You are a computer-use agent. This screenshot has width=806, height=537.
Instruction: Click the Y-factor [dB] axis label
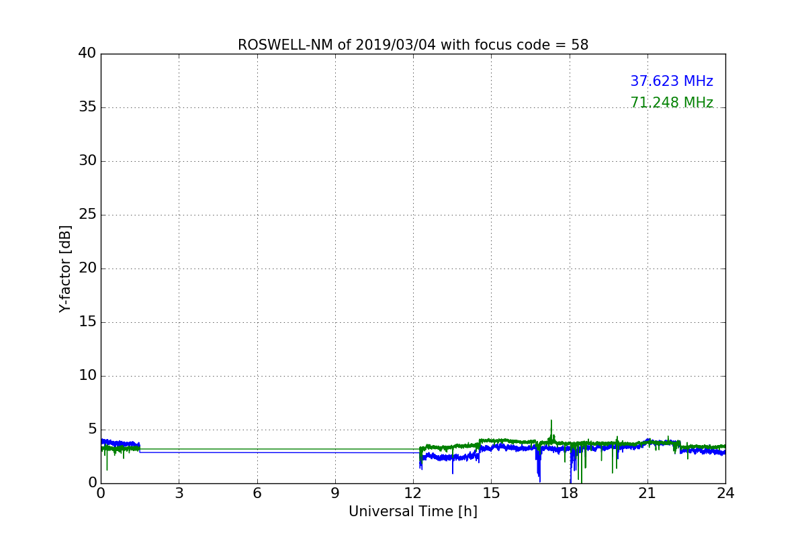pos(65,268)
